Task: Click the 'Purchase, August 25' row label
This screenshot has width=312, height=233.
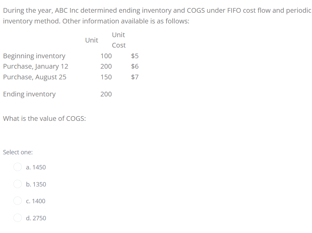Action: point(35,77)
